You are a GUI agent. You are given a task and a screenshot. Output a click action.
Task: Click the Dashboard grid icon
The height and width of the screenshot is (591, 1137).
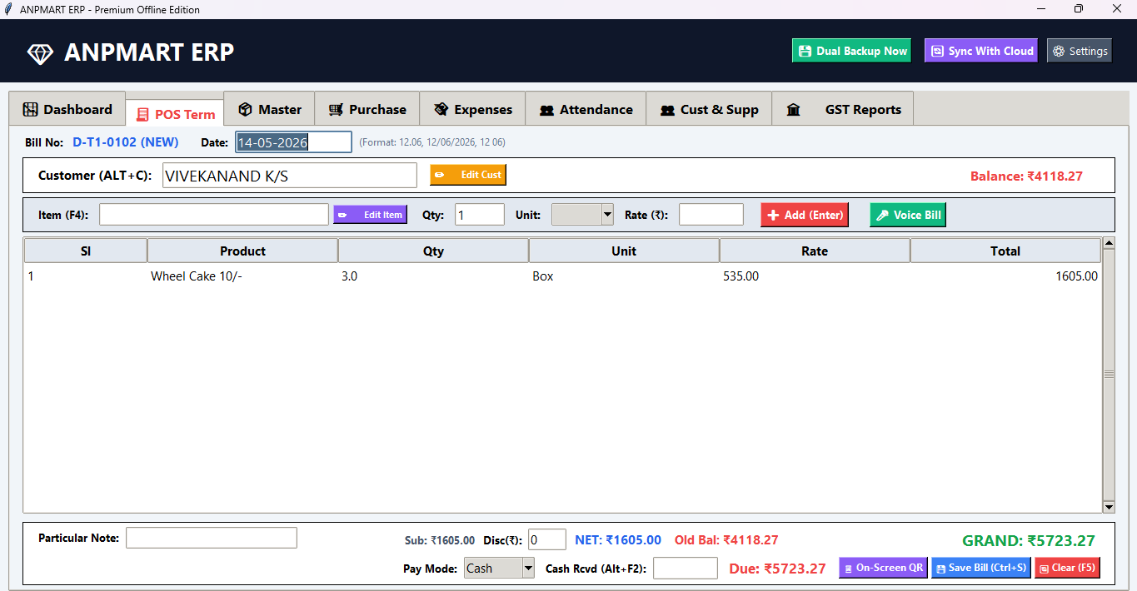(x=31, y=109)
